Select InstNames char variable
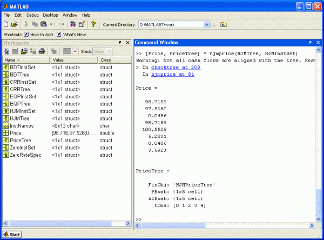Image resolution: width=324 pixels, height=240 pixels. click(x=67, y=126)
